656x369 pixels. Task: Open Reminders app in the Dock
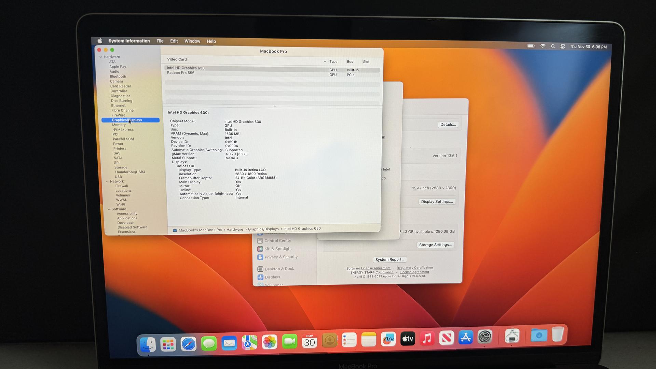coord(349,340)
